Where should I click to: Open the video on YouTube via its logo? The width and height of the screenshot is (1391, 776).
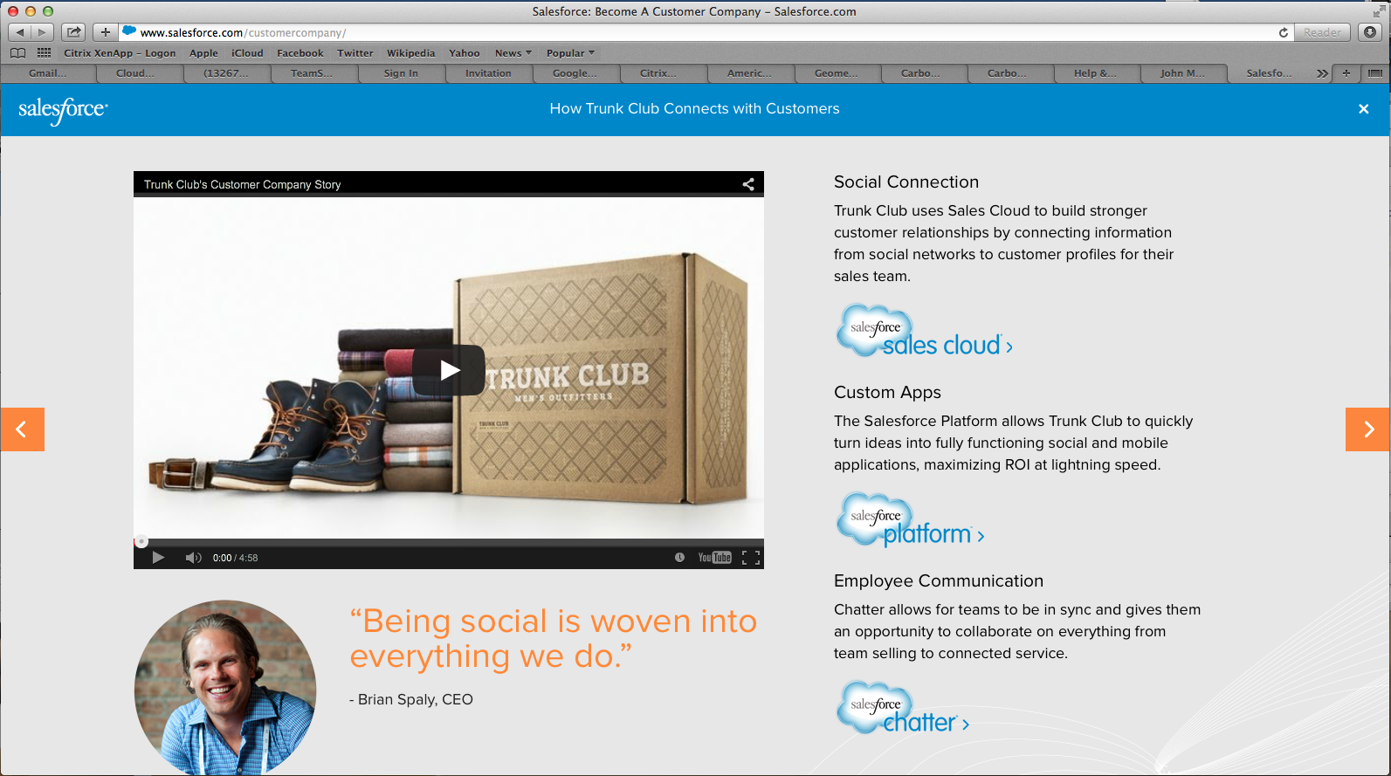coord(714,558)
